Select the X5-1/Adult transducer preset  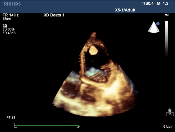126,10
